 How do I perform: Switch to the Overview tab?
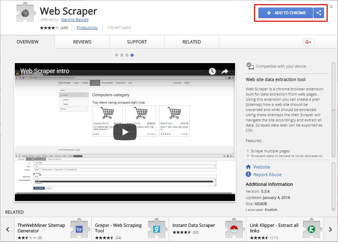pos(28,42)
